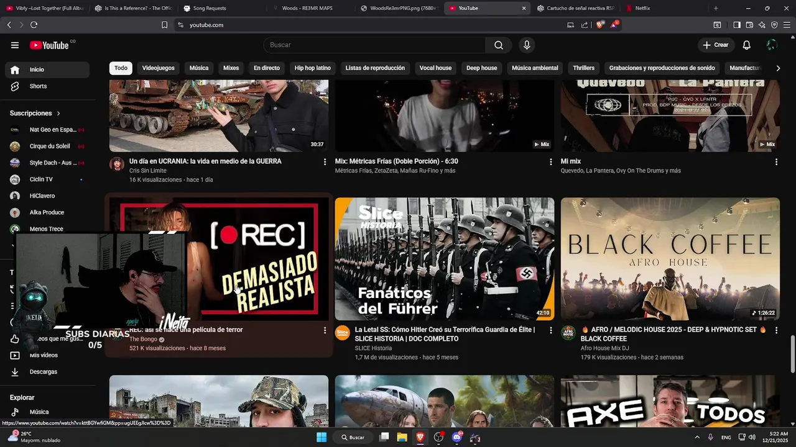Start voice search with the microphone
The width and height of the screenshot is (796, 447).
(527, 45)
